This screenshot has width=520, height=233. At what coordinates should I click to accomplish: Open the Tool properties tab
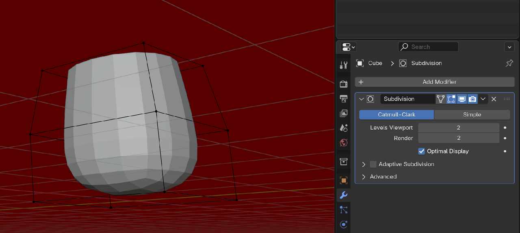click(x=344, y=65)
